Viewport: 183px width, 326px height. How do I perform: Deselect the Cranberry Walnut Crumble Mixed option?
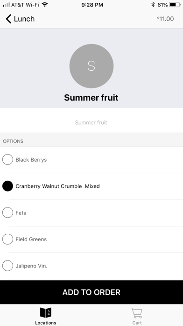(91, 186)
